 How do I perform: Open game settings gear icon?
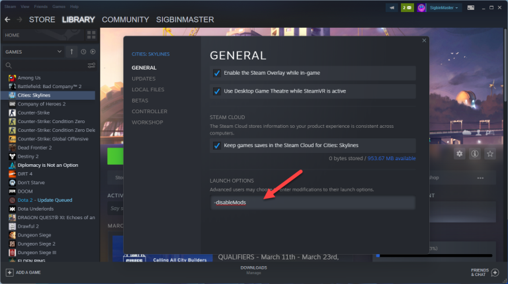pos(460,154)
